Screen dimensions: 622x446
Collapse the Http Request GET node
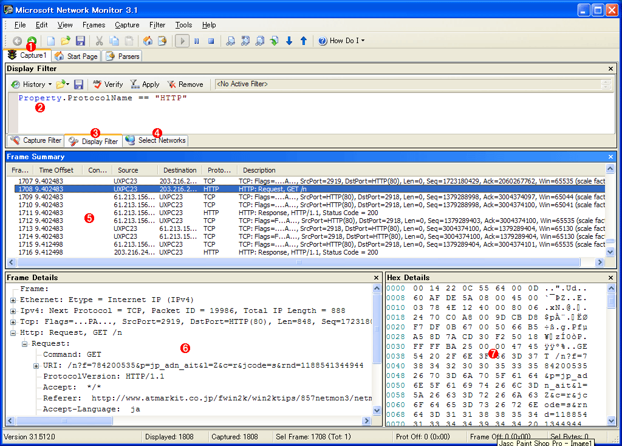[x=13, y=333]
